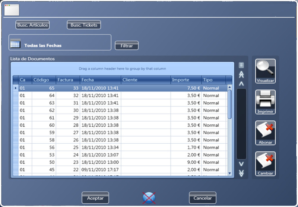Dismiss dialog with Cancelar button
This screenshot has width=298, height=207.
point(203,198)
